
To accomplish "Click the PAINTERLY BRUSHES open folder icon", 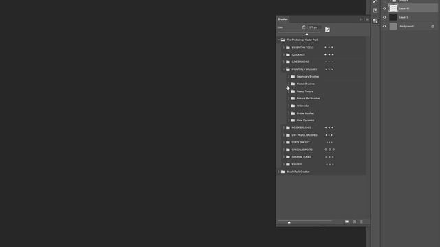I will pyautogui.click(x=288, y=69).
